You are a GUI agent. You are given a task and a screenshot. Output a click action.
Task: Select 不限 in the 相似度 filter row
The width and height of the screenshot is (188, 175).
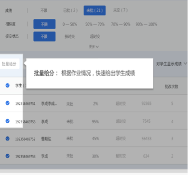pos(44,24)
